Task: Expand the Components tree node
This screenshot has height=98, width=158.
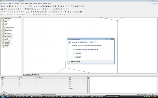Action: tap(2, 19)
